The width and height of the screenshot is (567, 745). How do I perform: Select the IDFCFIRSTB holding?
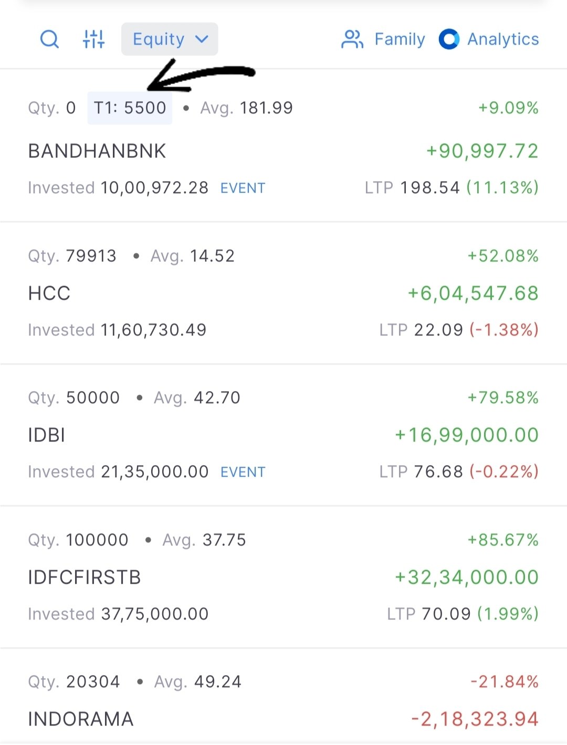[x=85, y=578]
